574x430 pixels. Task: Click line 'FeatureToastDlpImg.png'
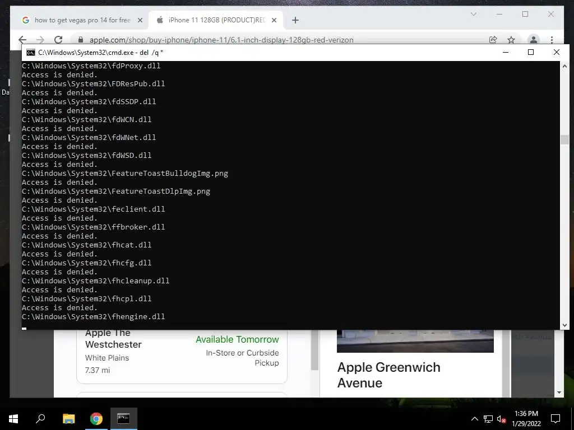click(116, 191)
